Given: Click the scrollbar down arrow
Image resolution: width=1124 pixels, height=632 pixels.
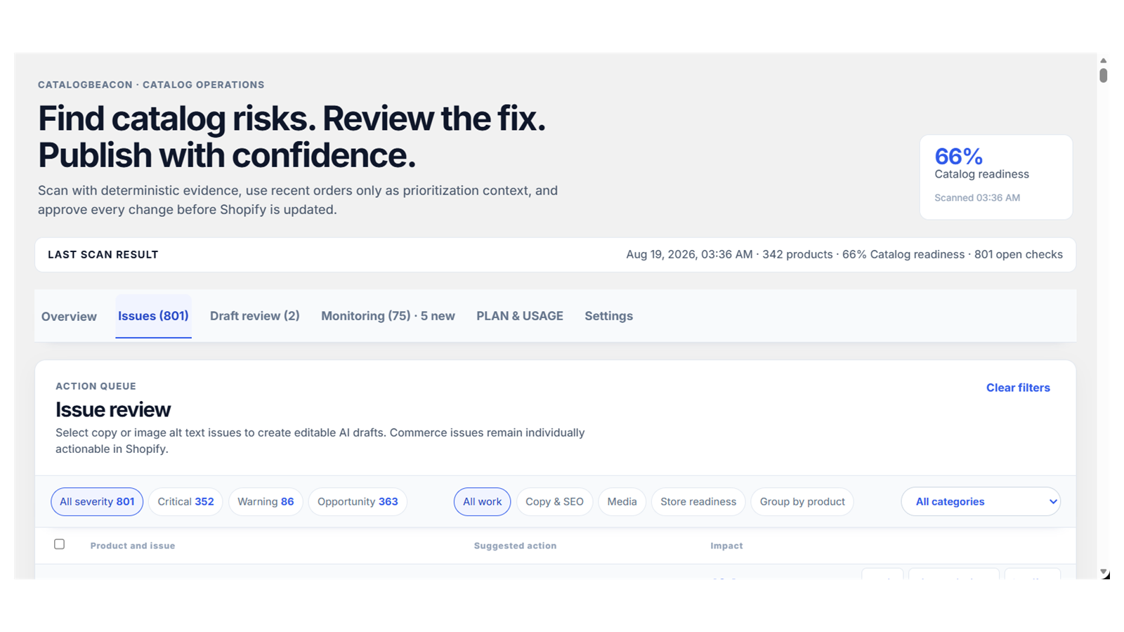Looking at the screenshot, I should click(x=1103, y=573).
